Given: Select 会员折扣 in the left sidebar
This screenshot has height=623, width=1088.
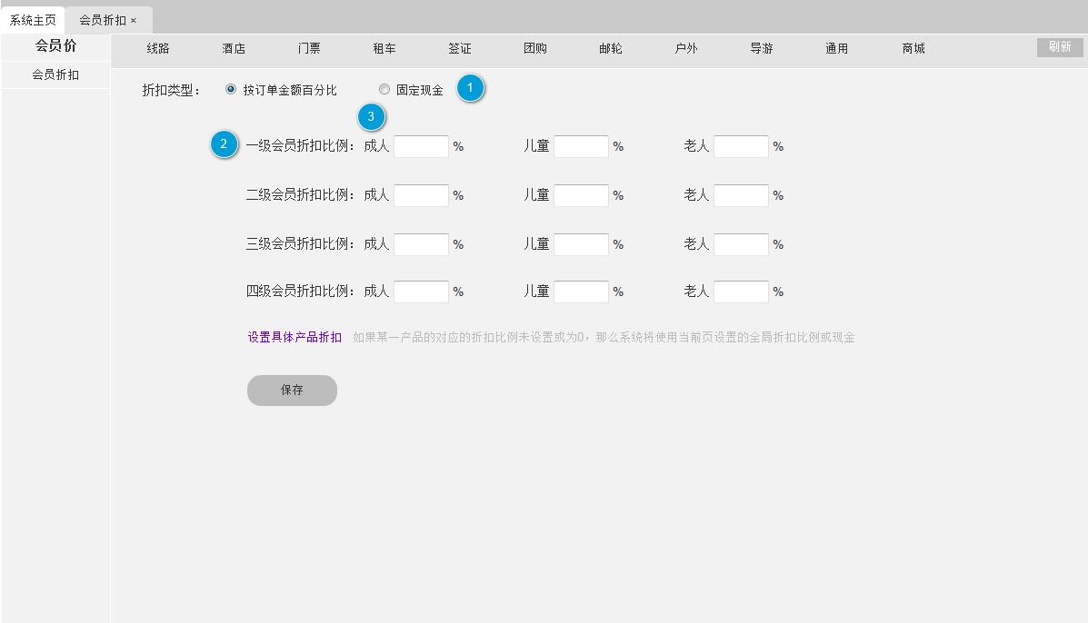Looking at the screenshot, I should coord(55,75).
